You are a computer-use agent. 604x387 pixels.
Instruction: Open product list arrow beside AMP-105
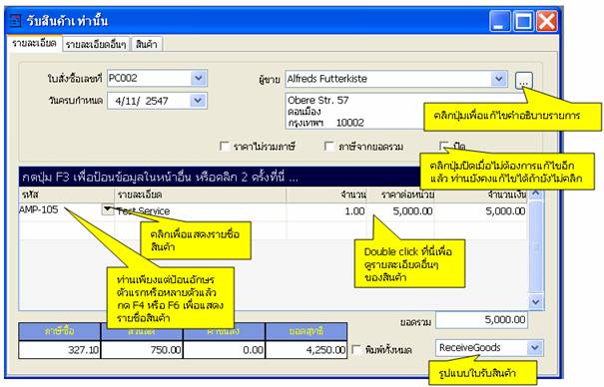(x=108, y=209)
